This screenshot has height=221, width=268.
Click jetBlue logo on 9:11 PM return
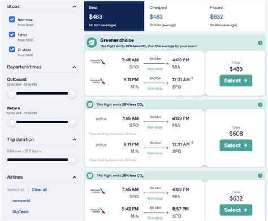coord(101,145)
